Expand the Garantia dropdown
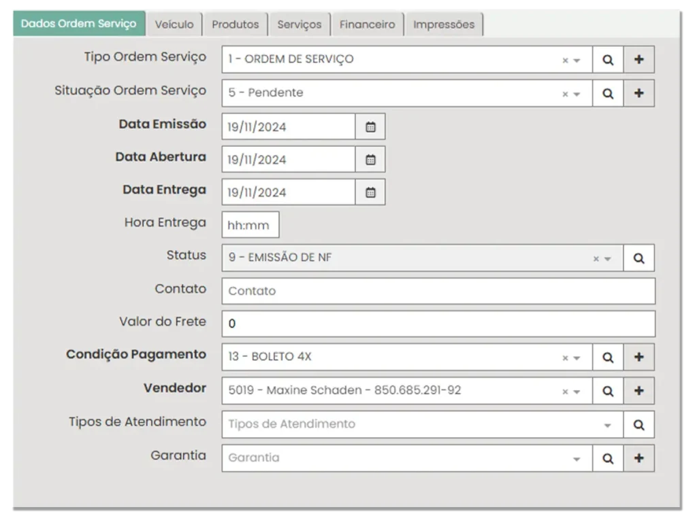697x522 pixels. click(577, 459)
